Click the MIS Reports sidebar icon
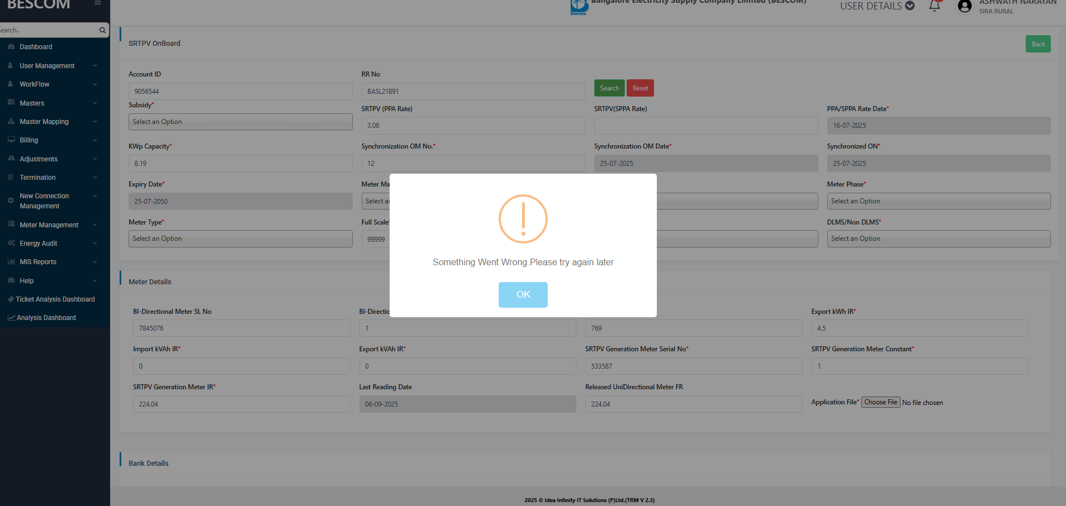Image resolution: width=1066 pixels, height=506 pixels. 11,261
